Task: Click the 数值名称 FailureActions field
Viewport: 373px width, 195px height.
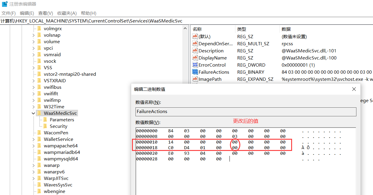Action: pos(246,112)
